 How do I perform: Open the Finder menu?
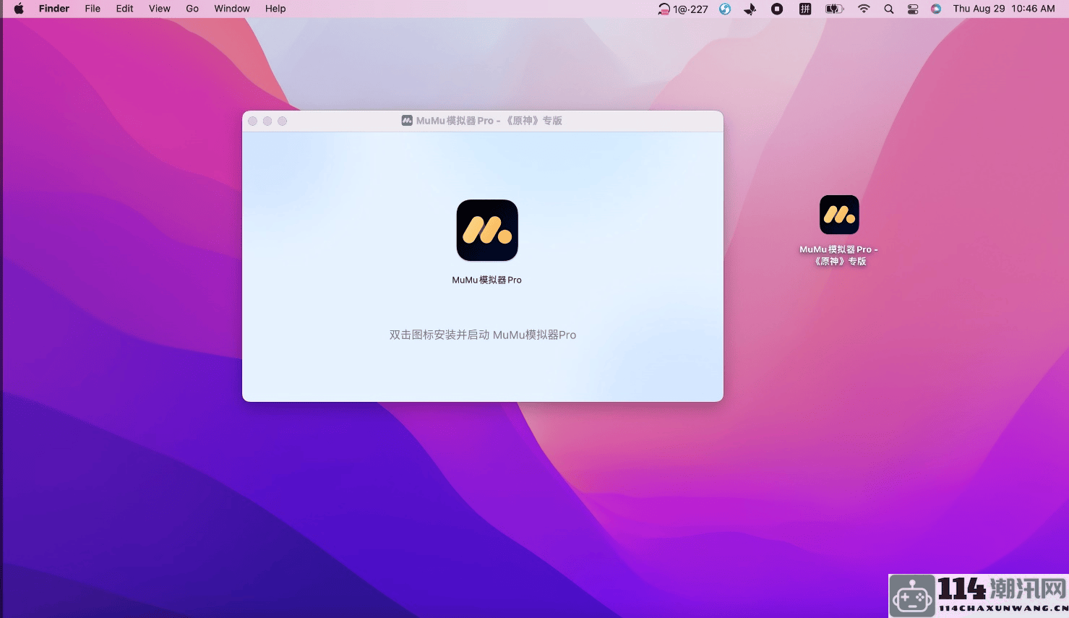tap(54, 9)
